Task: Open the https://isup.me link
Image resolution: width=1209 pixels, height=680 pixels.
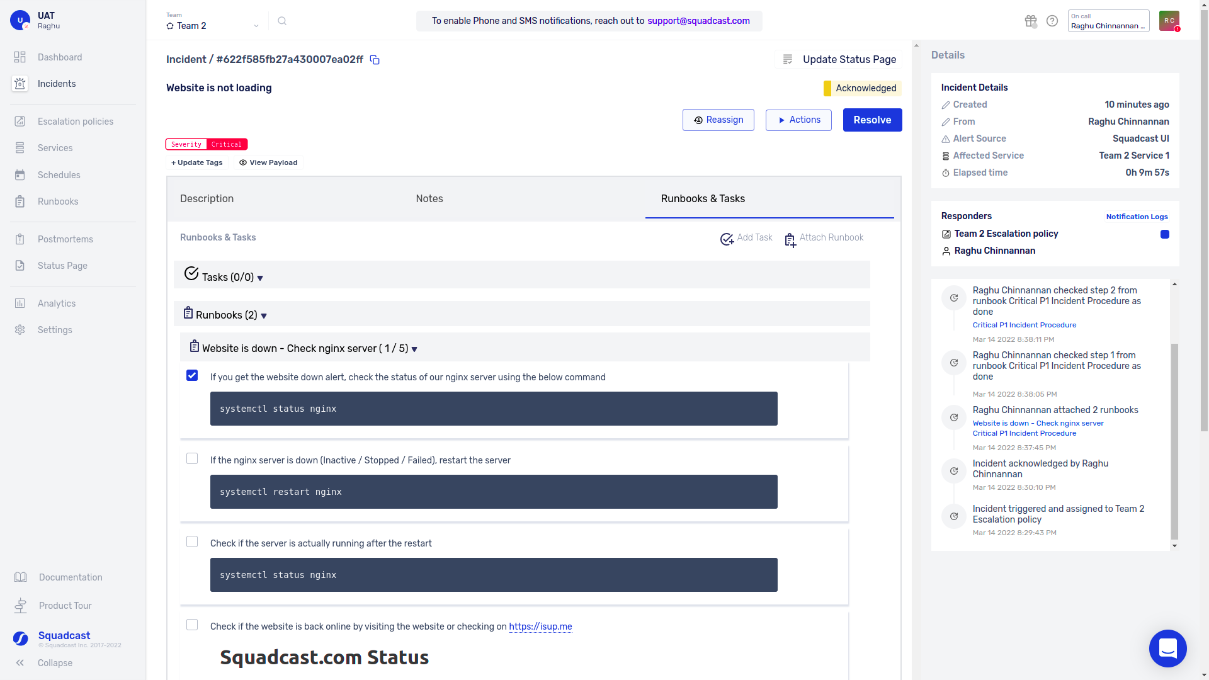Action: tap(540, 627)
